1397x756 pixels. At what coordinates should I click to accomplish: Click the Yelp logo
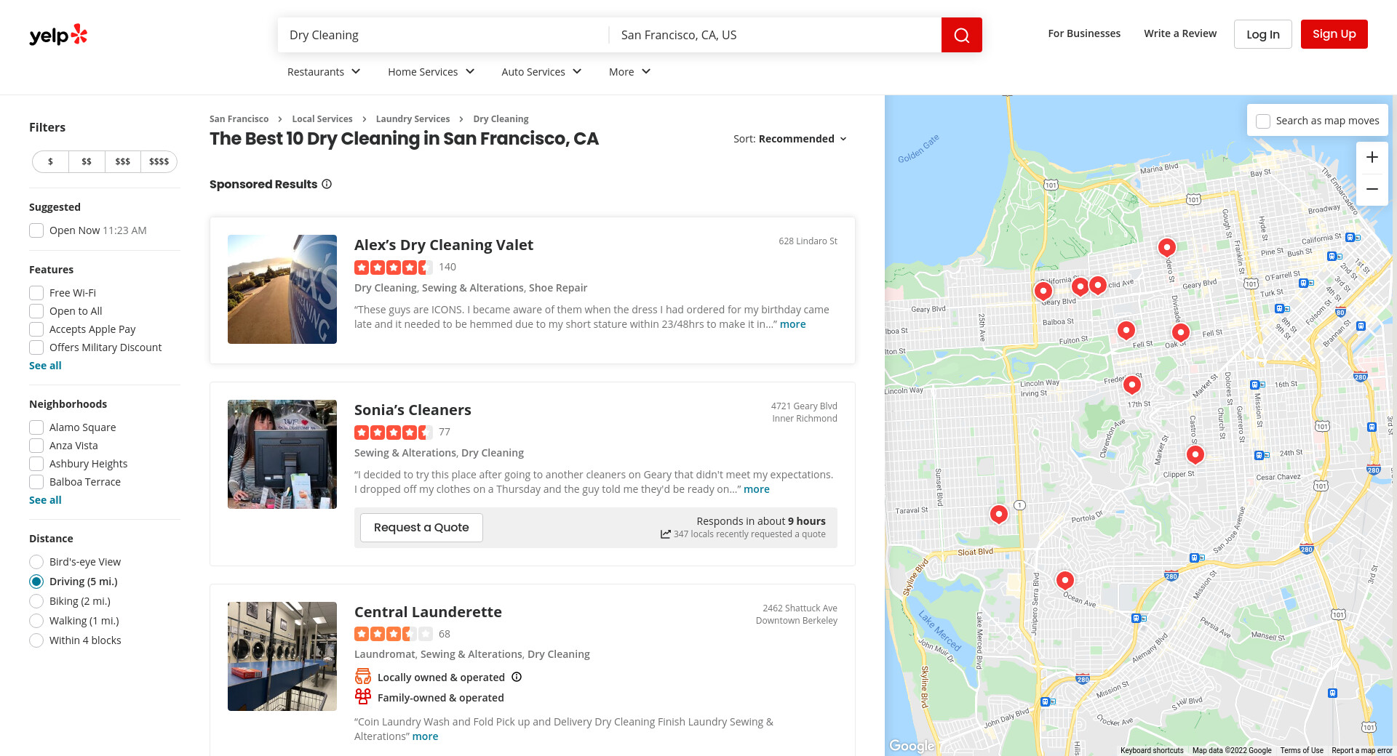point(58,35)
